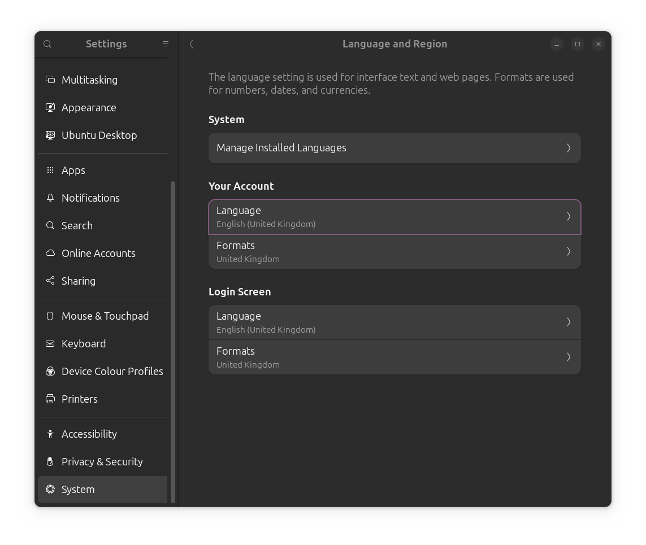Select the Notifications bell icon
This screenshot has width=646, height=545.
point(50,198)
